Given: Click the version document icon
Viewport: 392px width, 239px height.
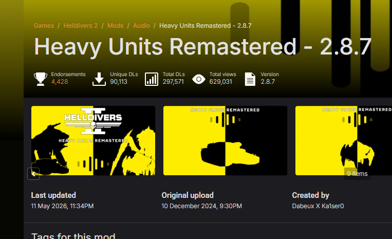Looking at the screenshot, I should point(250,79).
